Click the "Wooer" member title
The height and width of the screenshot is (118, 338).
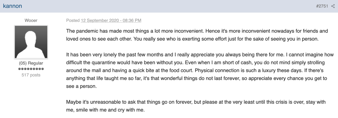coord(31,20)
